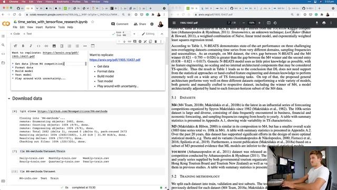Collapse the Download data section
Screen dimensions: 337x190
pyautogui.click(x=9, y=99)
